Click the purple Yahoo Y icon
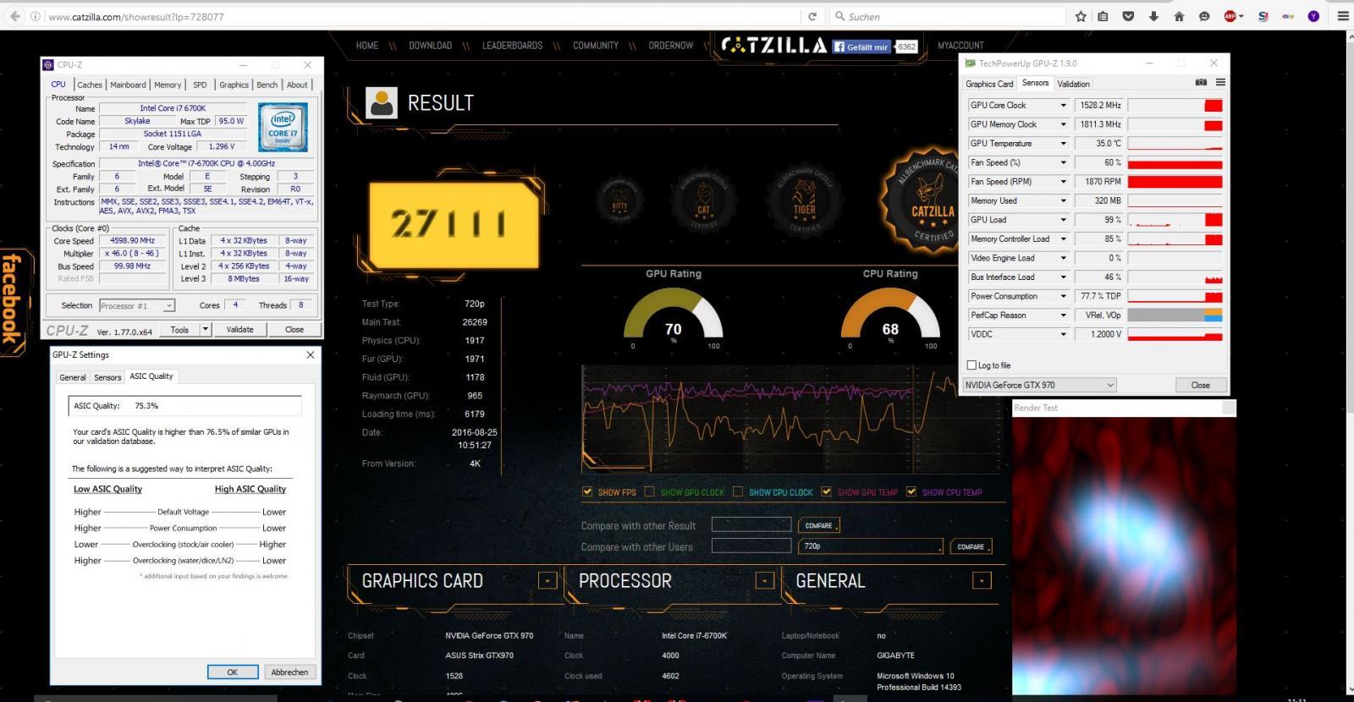The image size is (1354, 702). pyautogui.click(x=1313, y=16)
